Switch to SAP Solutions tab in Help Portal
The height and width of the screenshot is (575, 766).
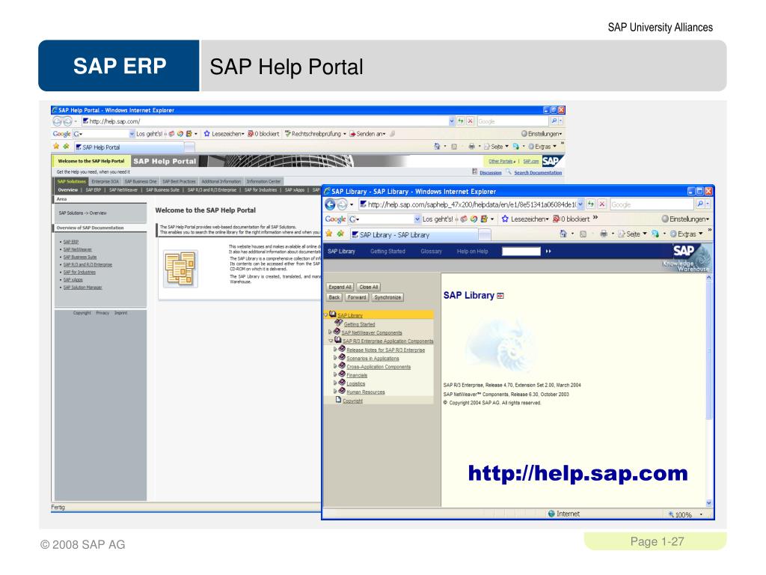click(x=71, y=181)
